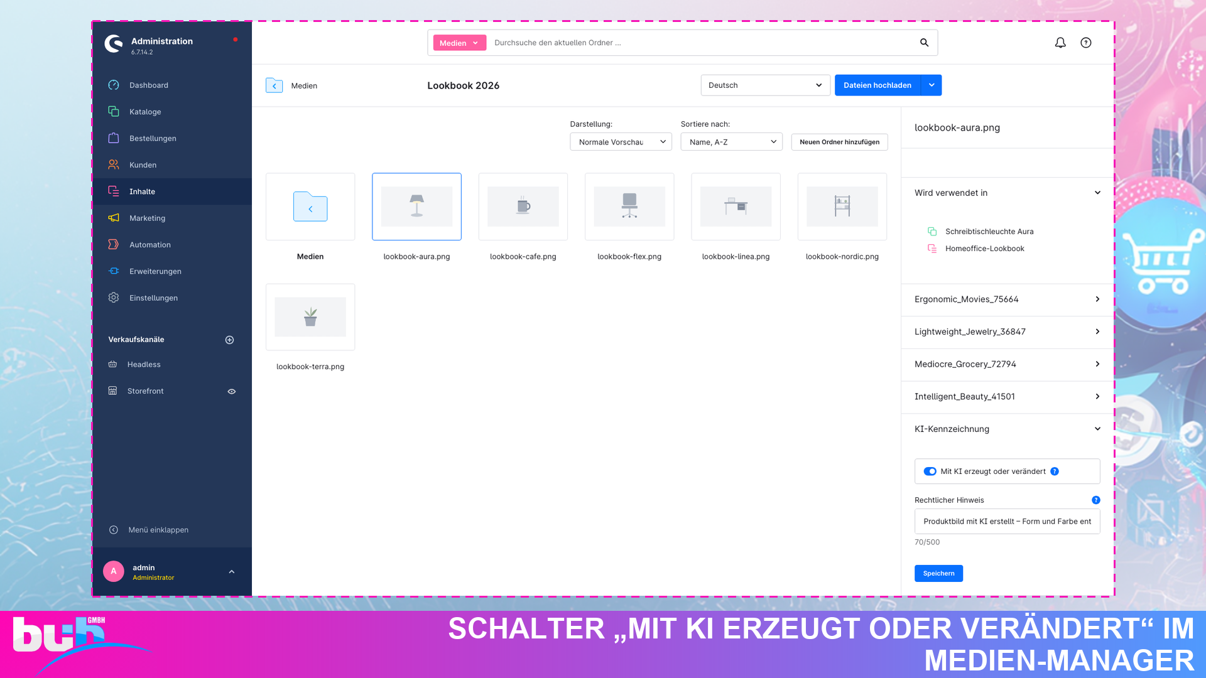Go back using the folder arrow icon
Image resolution: width=1206 pixels, height=678 pixels.
click(274, 85)
